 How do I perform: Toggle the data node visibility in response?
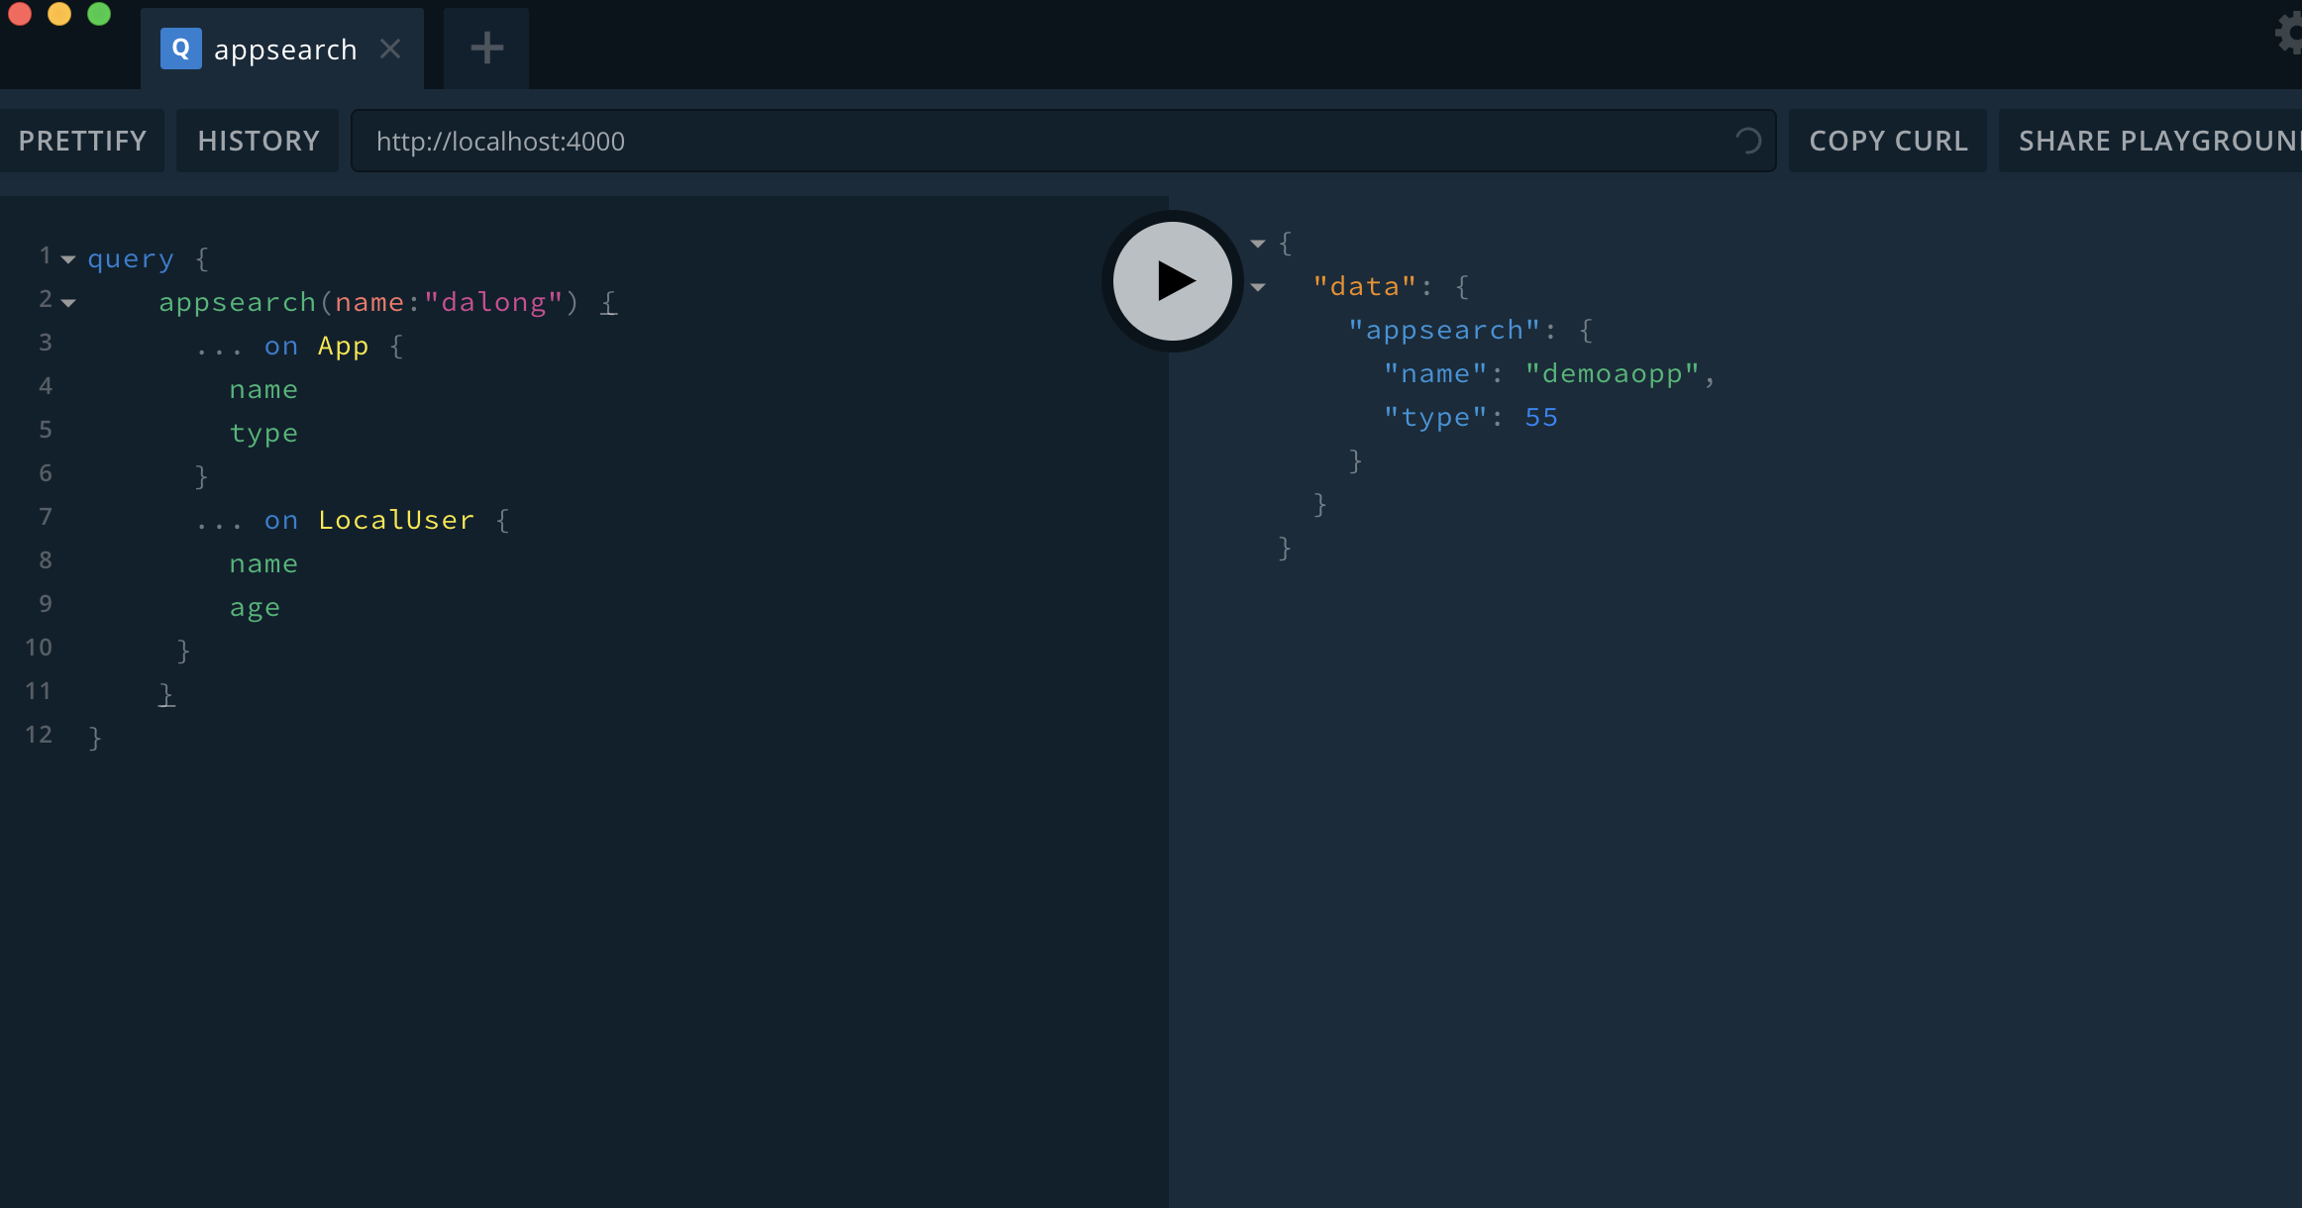(1259, 286)
